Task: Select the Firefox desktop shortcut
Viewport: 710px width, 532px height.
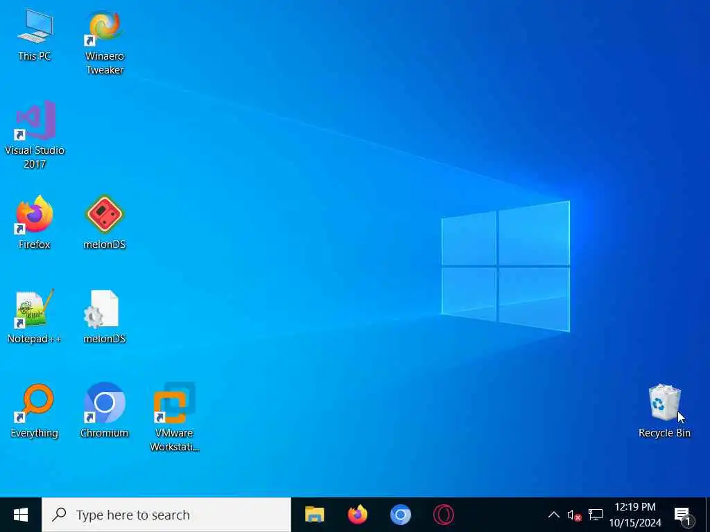Action: pyautogui.click(x=35, y=222)
